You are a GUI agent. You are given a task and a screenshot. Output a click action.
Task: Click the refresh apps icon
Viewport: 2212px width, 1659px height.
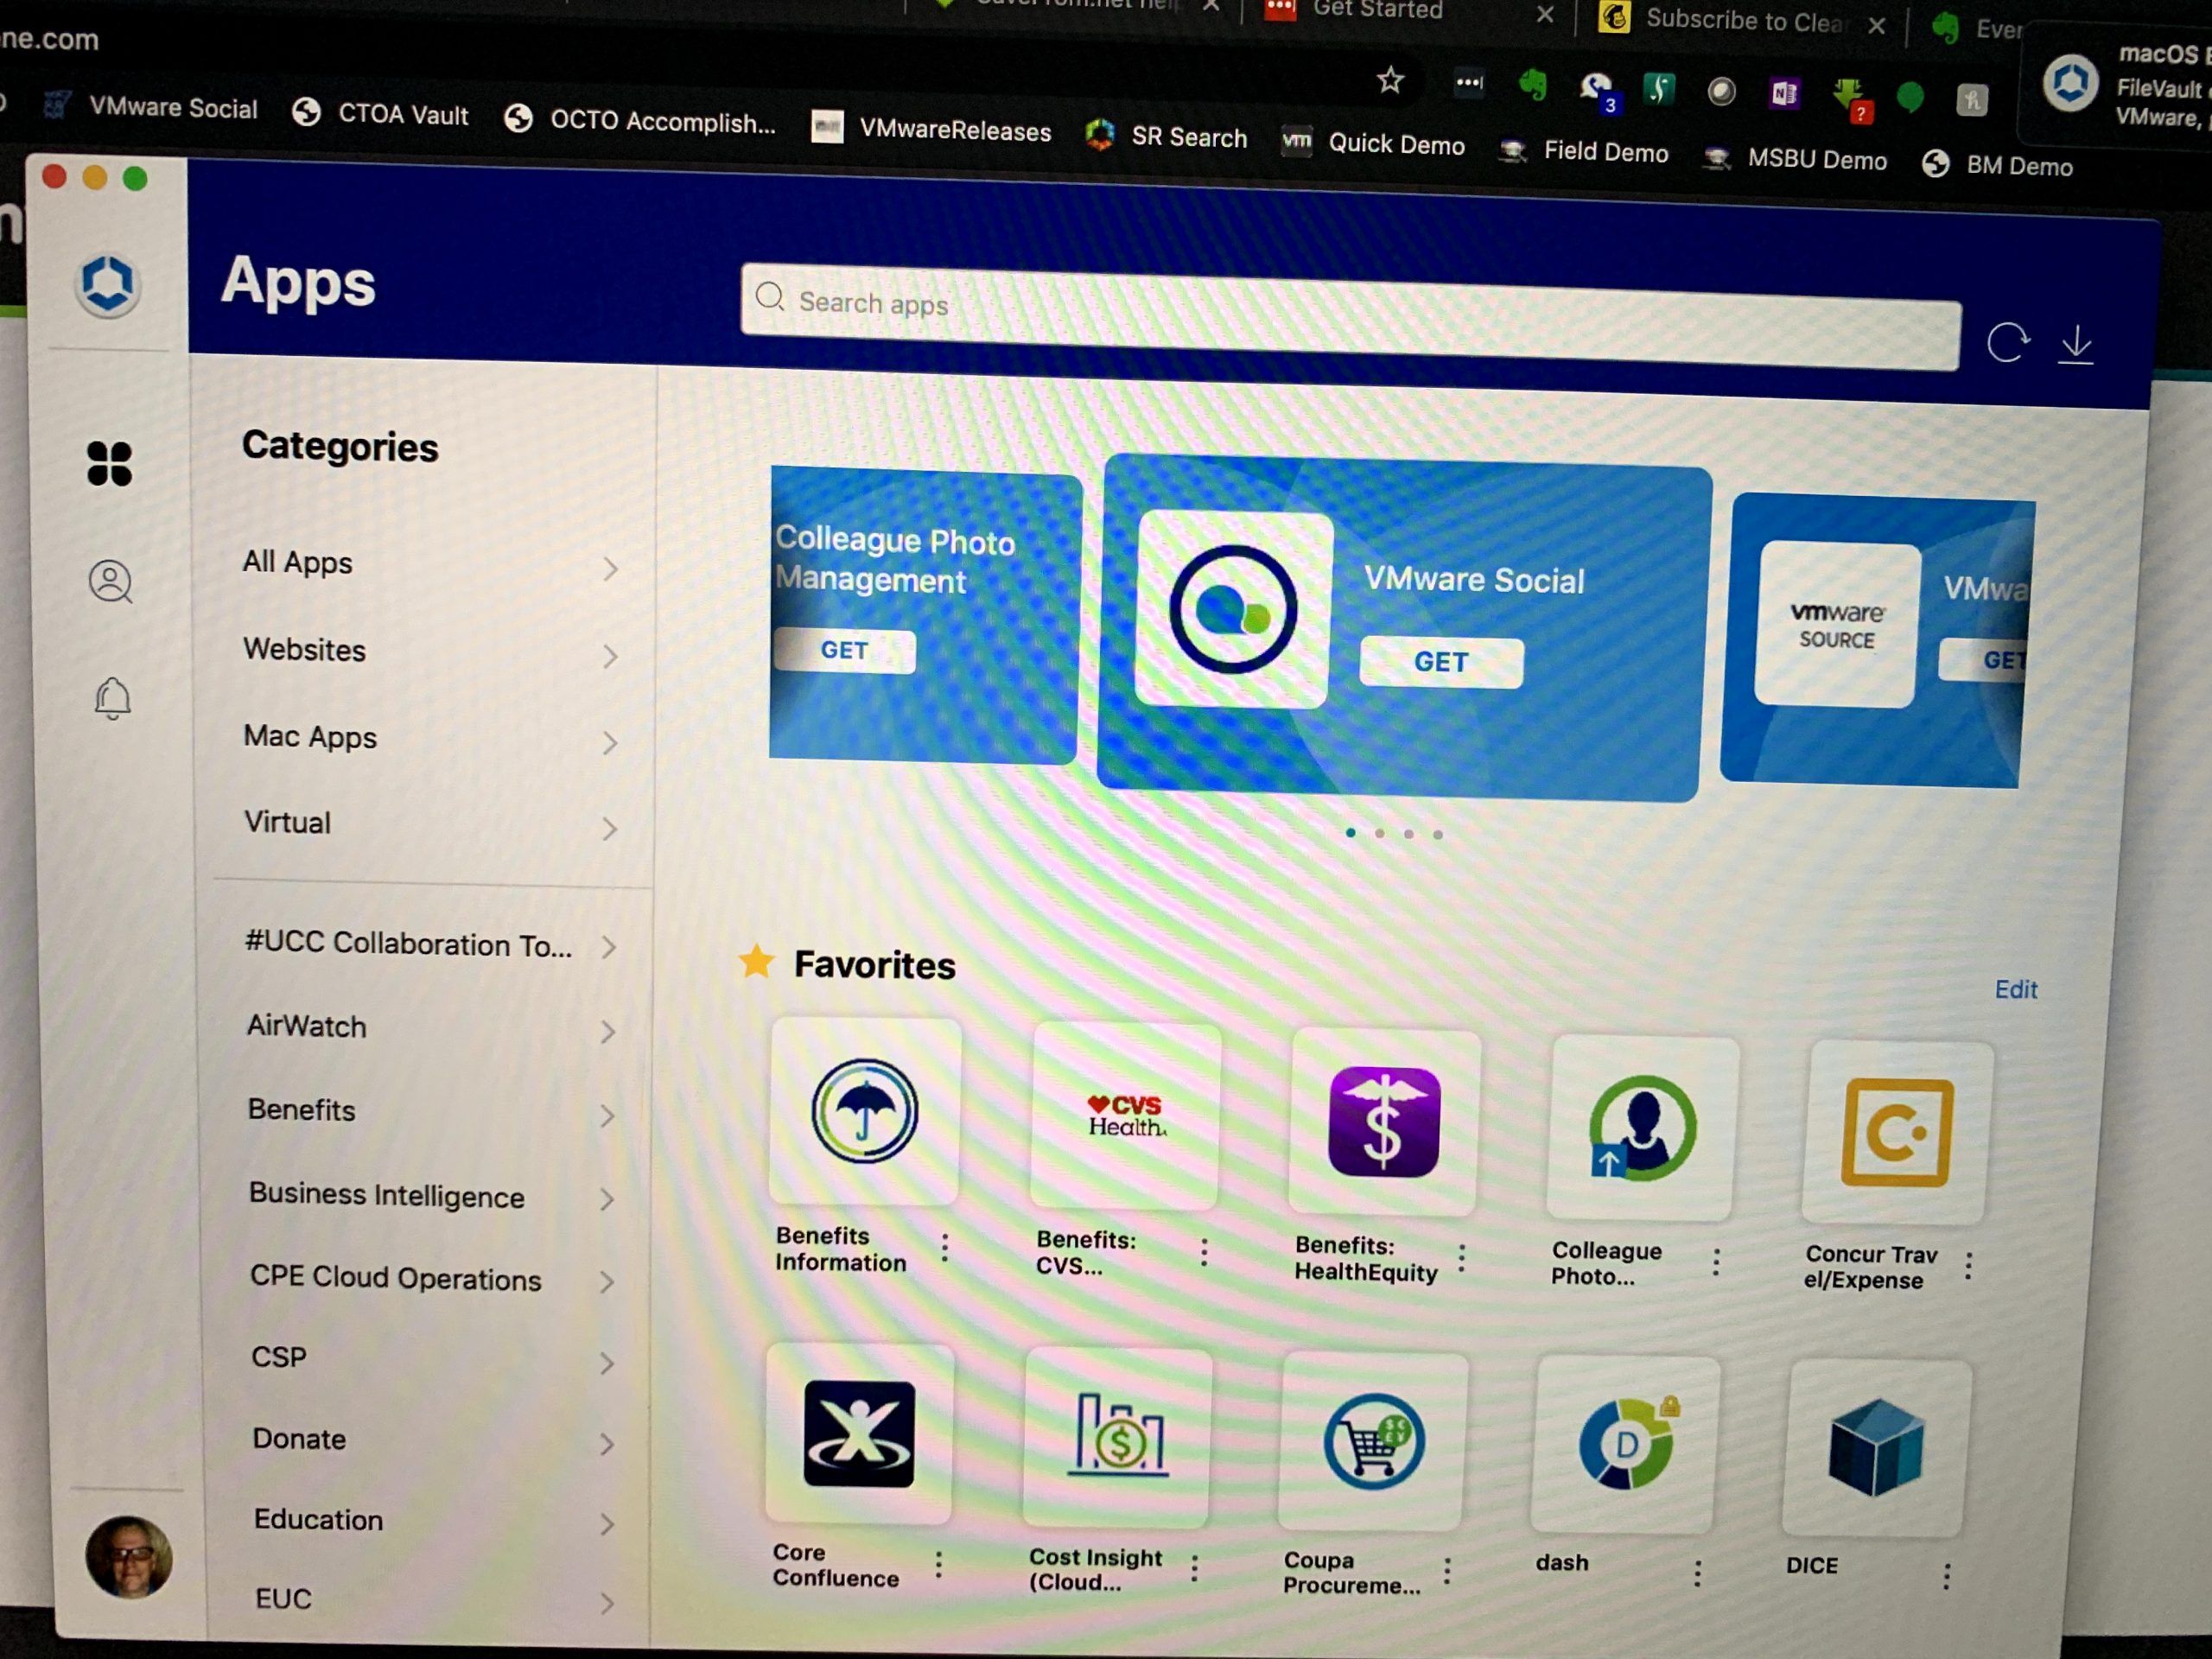[2007, 342]
